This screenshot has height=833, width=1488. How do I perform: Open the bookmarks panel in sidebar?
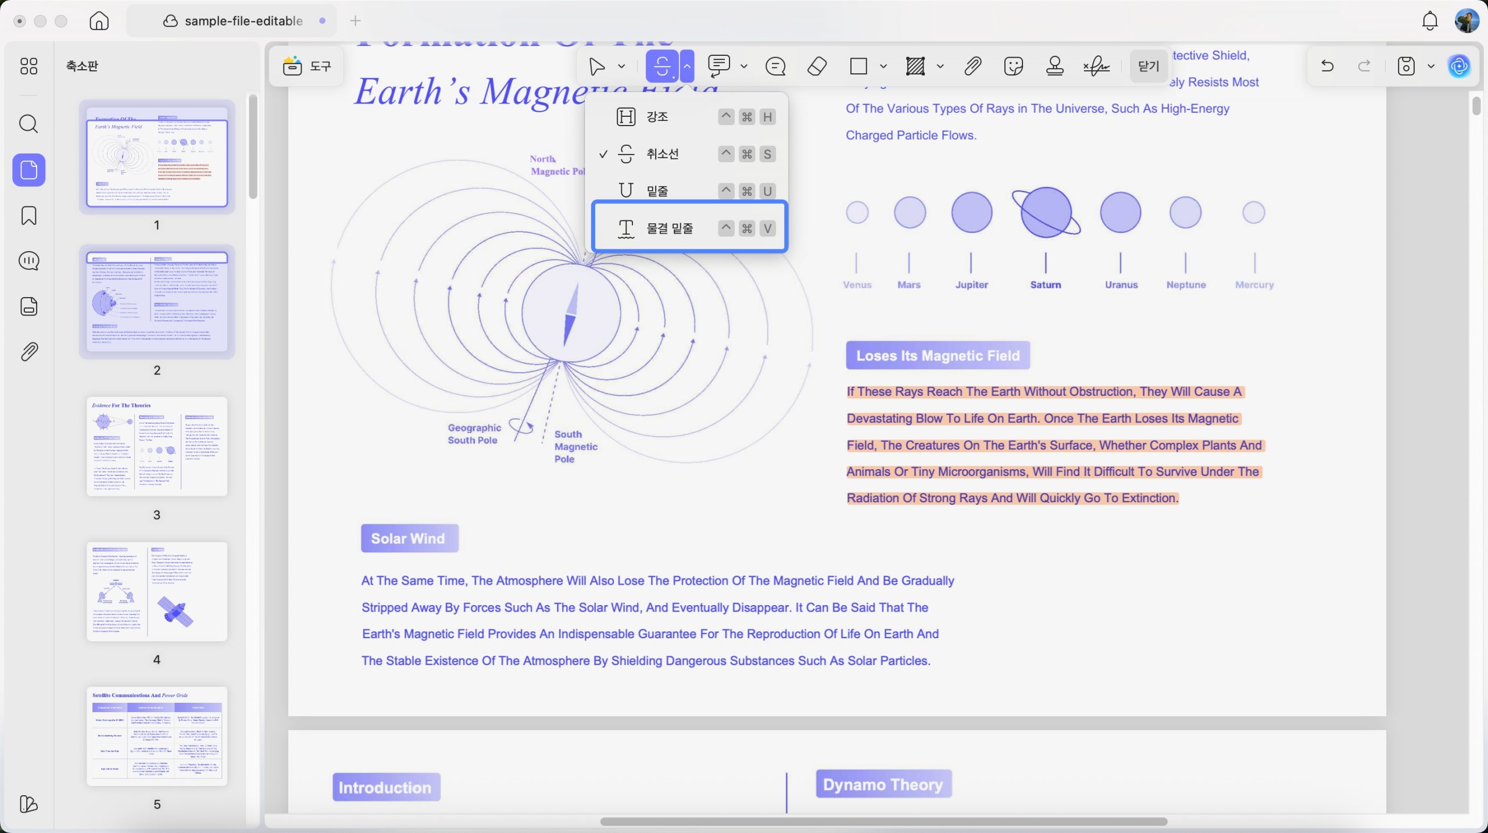[x=28, y=216]
